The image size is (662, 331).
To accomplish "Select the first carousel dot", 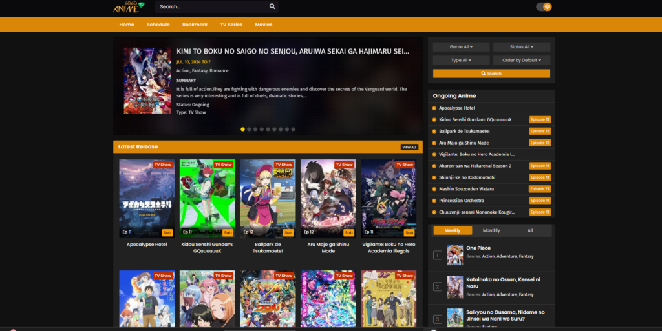I will pyautogui.click(x=243, y=129).
